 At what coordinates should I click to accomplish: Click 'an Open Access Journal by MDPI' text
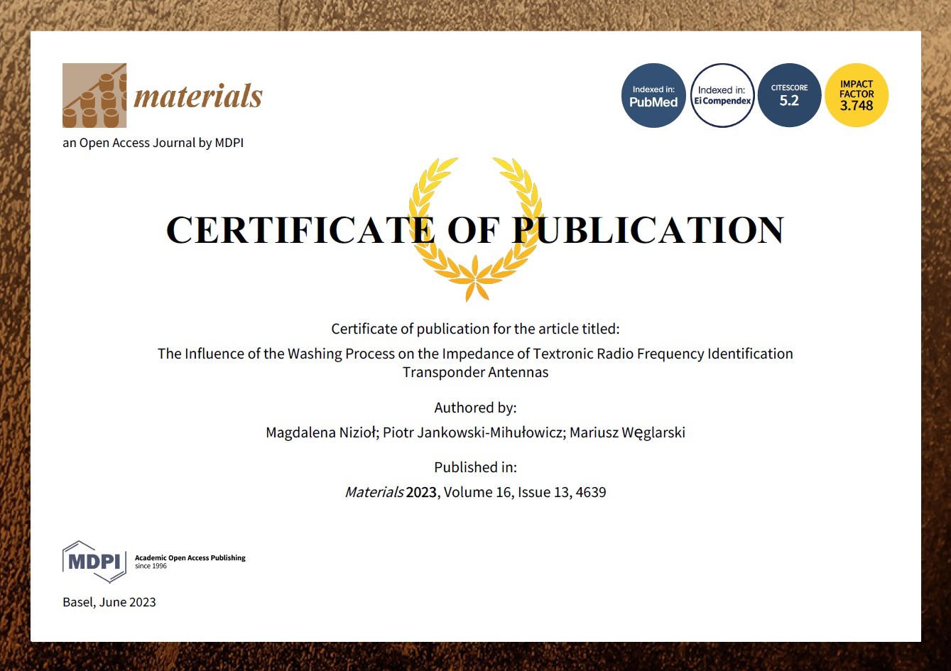[153, 143]
